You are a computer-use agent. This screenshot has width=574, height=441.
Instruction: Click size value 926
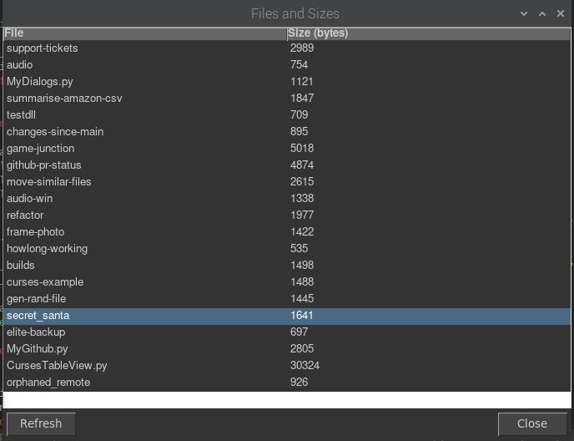pyautogui.click(x=299, y=382)
